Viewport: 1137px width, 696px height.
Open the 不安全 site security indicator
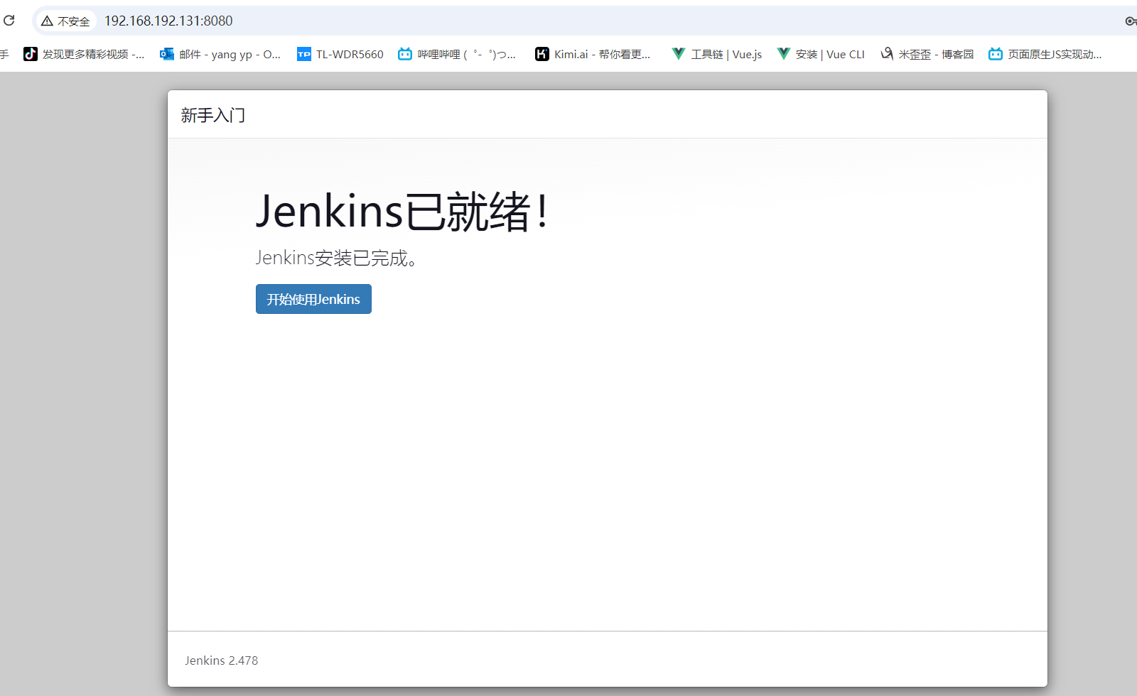coord(65,21)
